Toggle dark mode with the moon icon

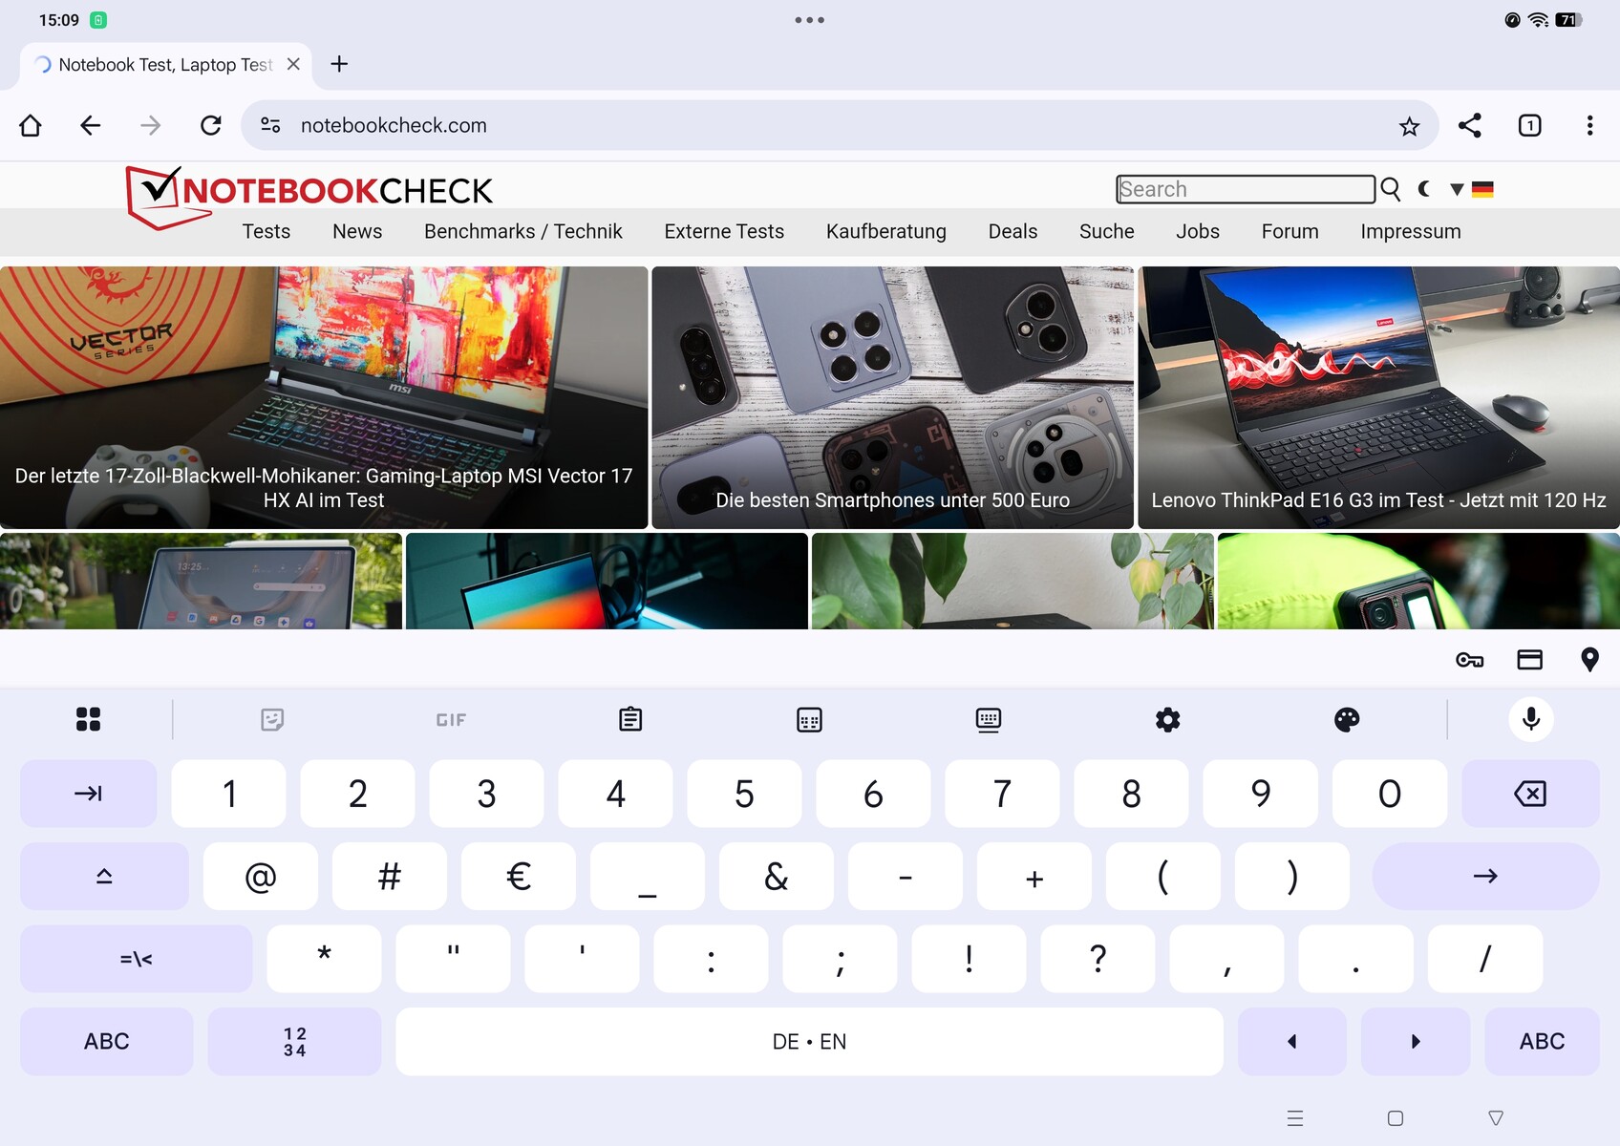[x=1424, y=189]
